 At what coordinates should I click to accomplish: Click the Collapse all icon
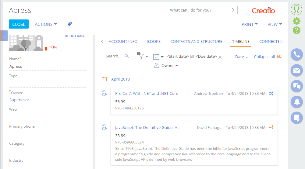click(279, 57)
